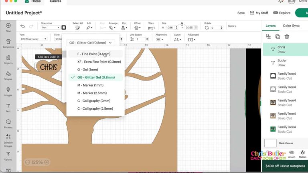
Task: Toggle the size lock proportions icon
Action: [182, 24]
